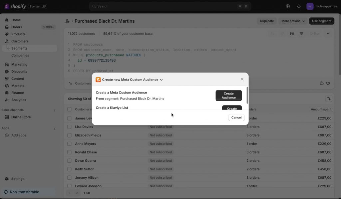Click the Shopify logo
This screenshot has width=341, height=199.
pos(15,6)
